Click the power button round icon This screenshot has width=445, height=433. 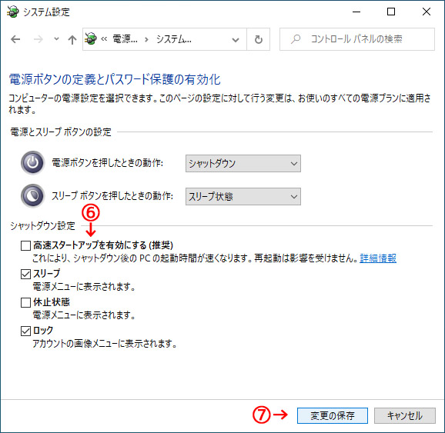click(32, 163)
